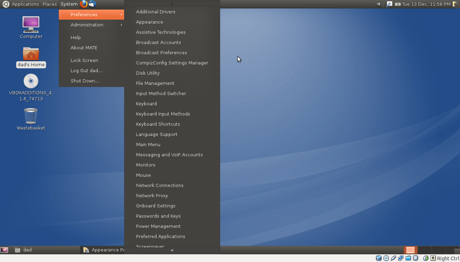Open the volume speaker indicator
The width and height of the screenshot is (460, 262).
pyautogui.click(x=378, y=4)
